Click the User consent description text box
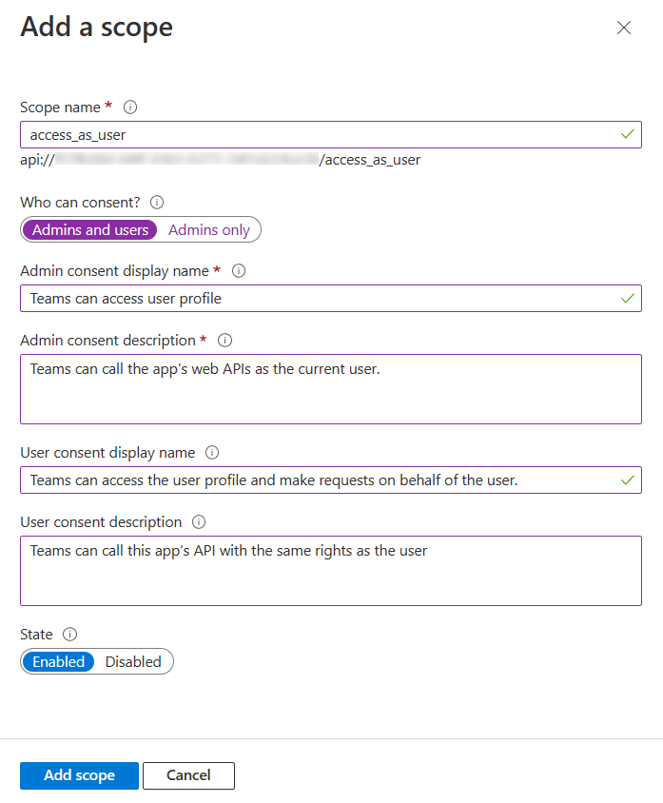This screenshot has width=663, height=803. 331,570
